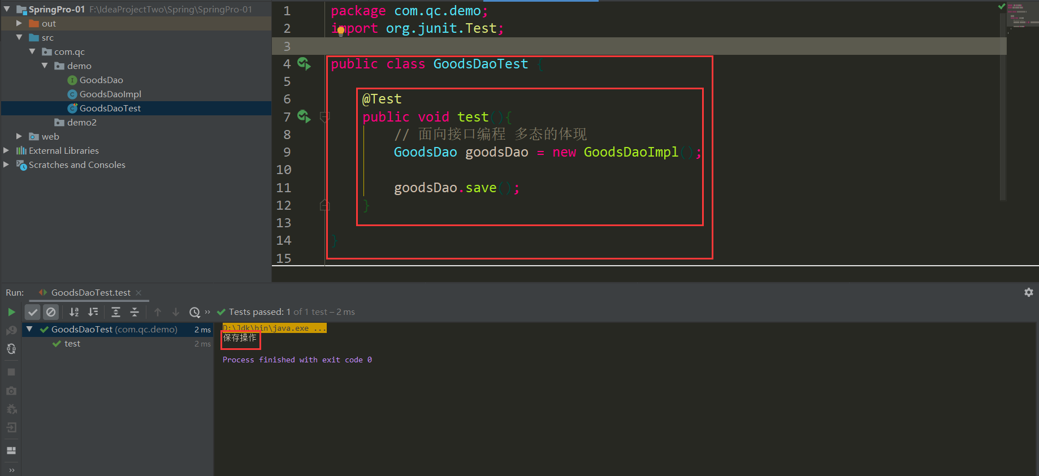Screen dimensions: 1039x476
Task: Click 'Process finished with exit code 0' text
Action: 297,360
